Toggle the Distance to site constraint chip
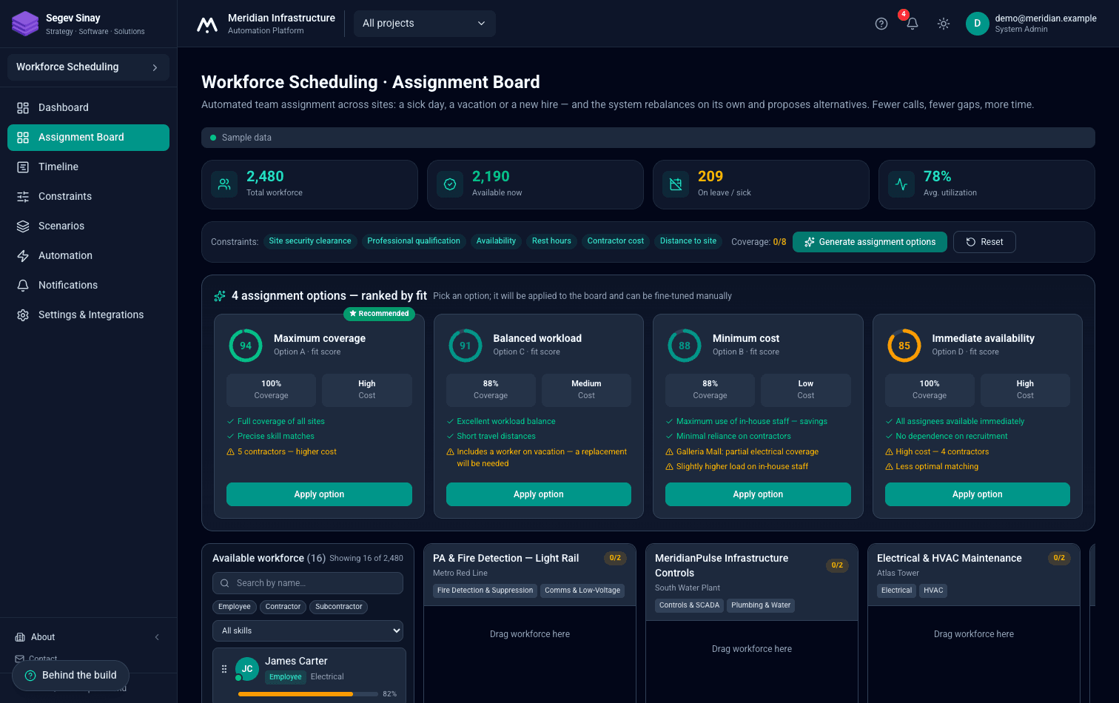 (688, 241)
